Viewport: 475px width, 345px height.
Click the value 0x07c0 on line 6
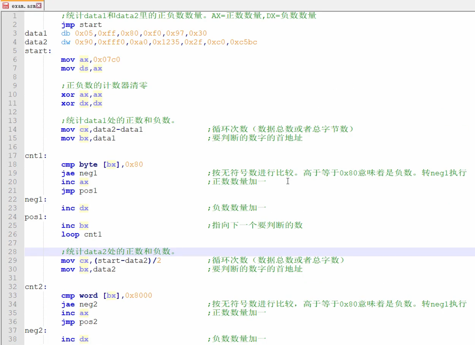(x=107, y=60)
